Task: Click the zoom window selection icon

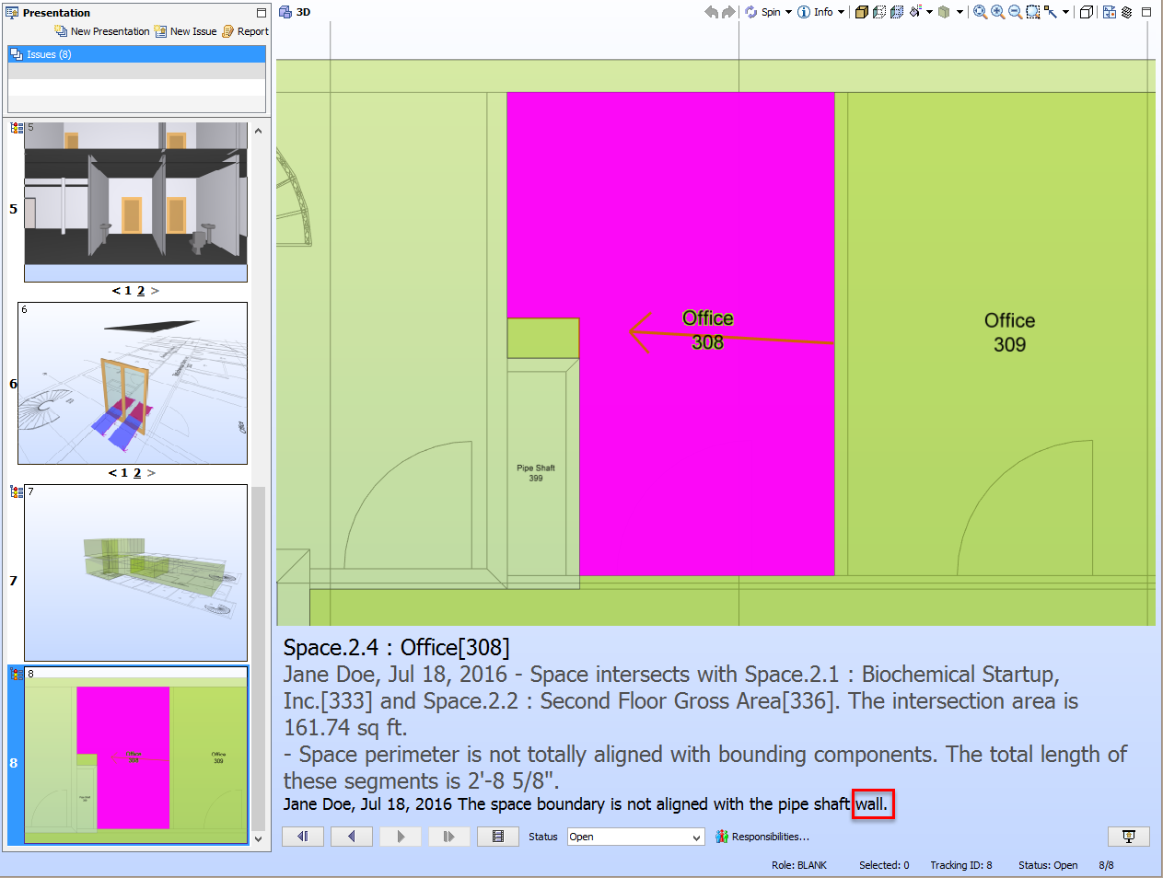Action: 1032,12
